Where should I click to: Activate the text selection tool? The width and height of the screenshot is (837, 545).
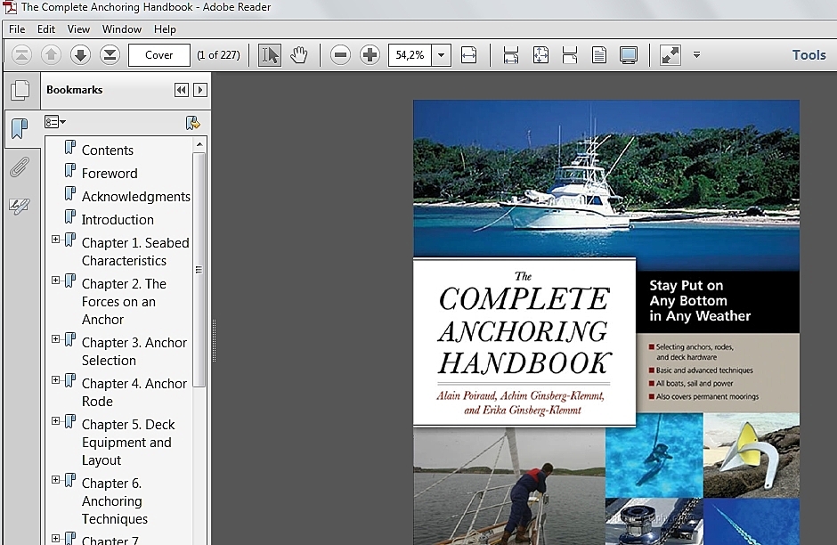click(x=270, y=55)
